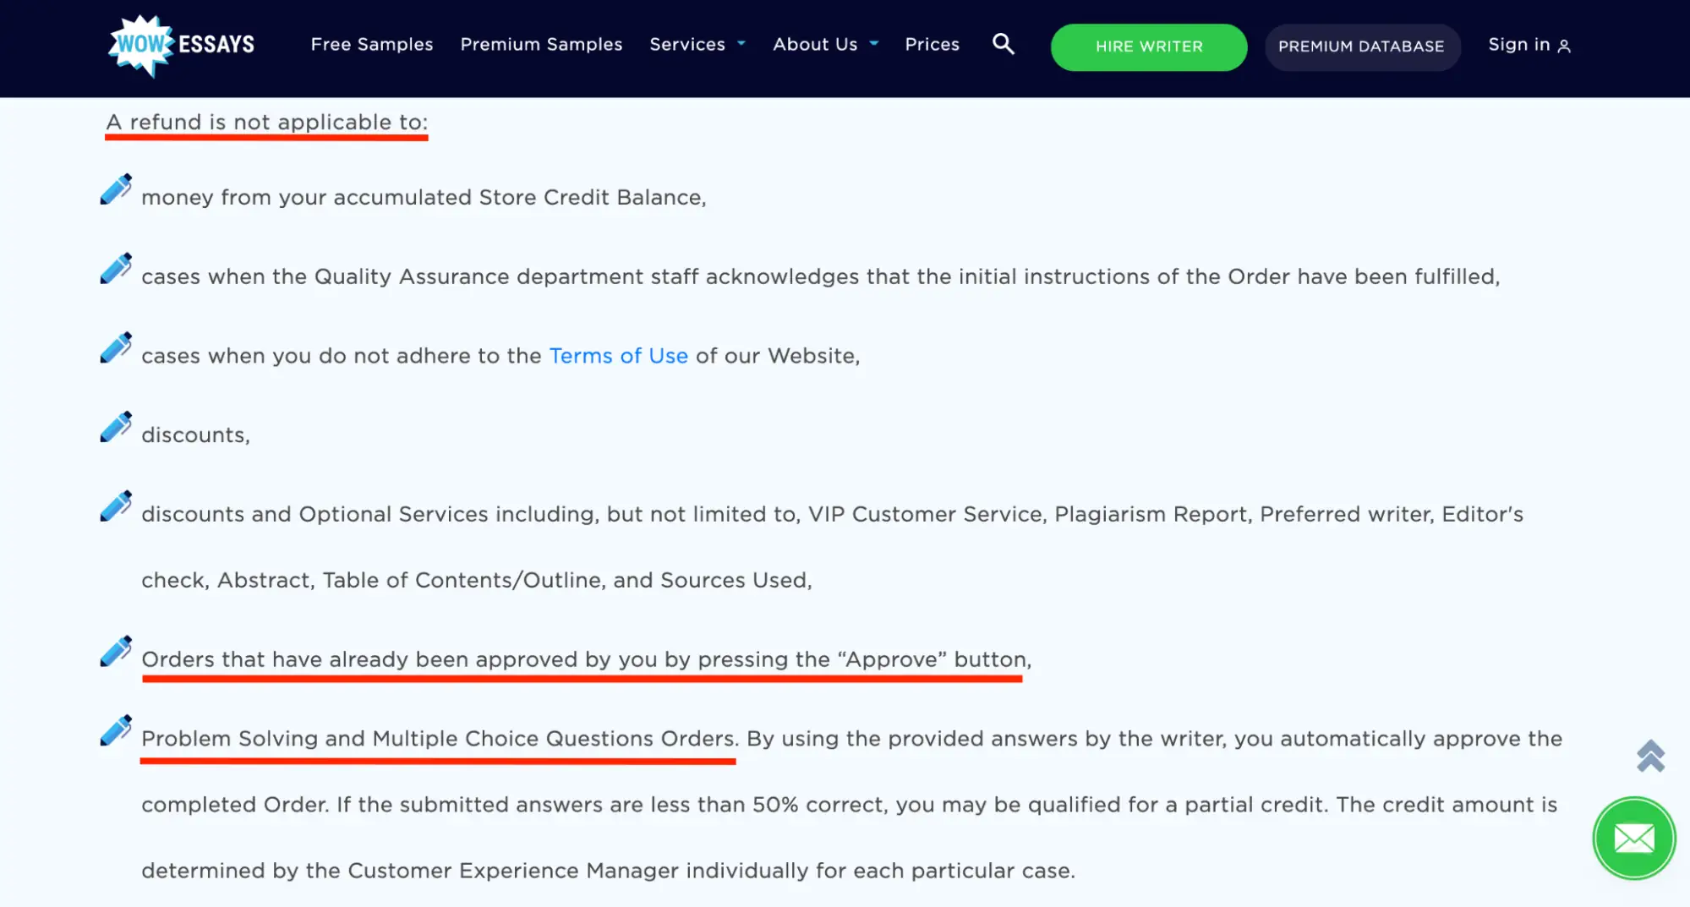Click the Sign in link
Screen dimensions: 1690x907
tap(1518, 45)
